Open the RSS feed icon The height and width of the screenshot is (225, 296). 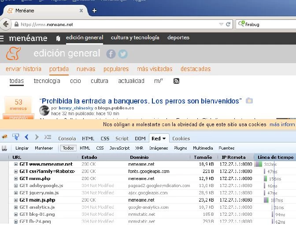tap(176, 81)
